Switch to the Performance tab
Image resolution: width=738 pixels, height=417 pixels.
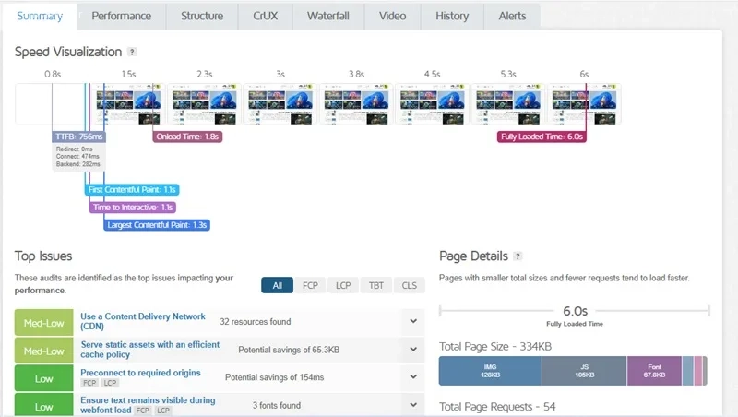tap(122, 16)
